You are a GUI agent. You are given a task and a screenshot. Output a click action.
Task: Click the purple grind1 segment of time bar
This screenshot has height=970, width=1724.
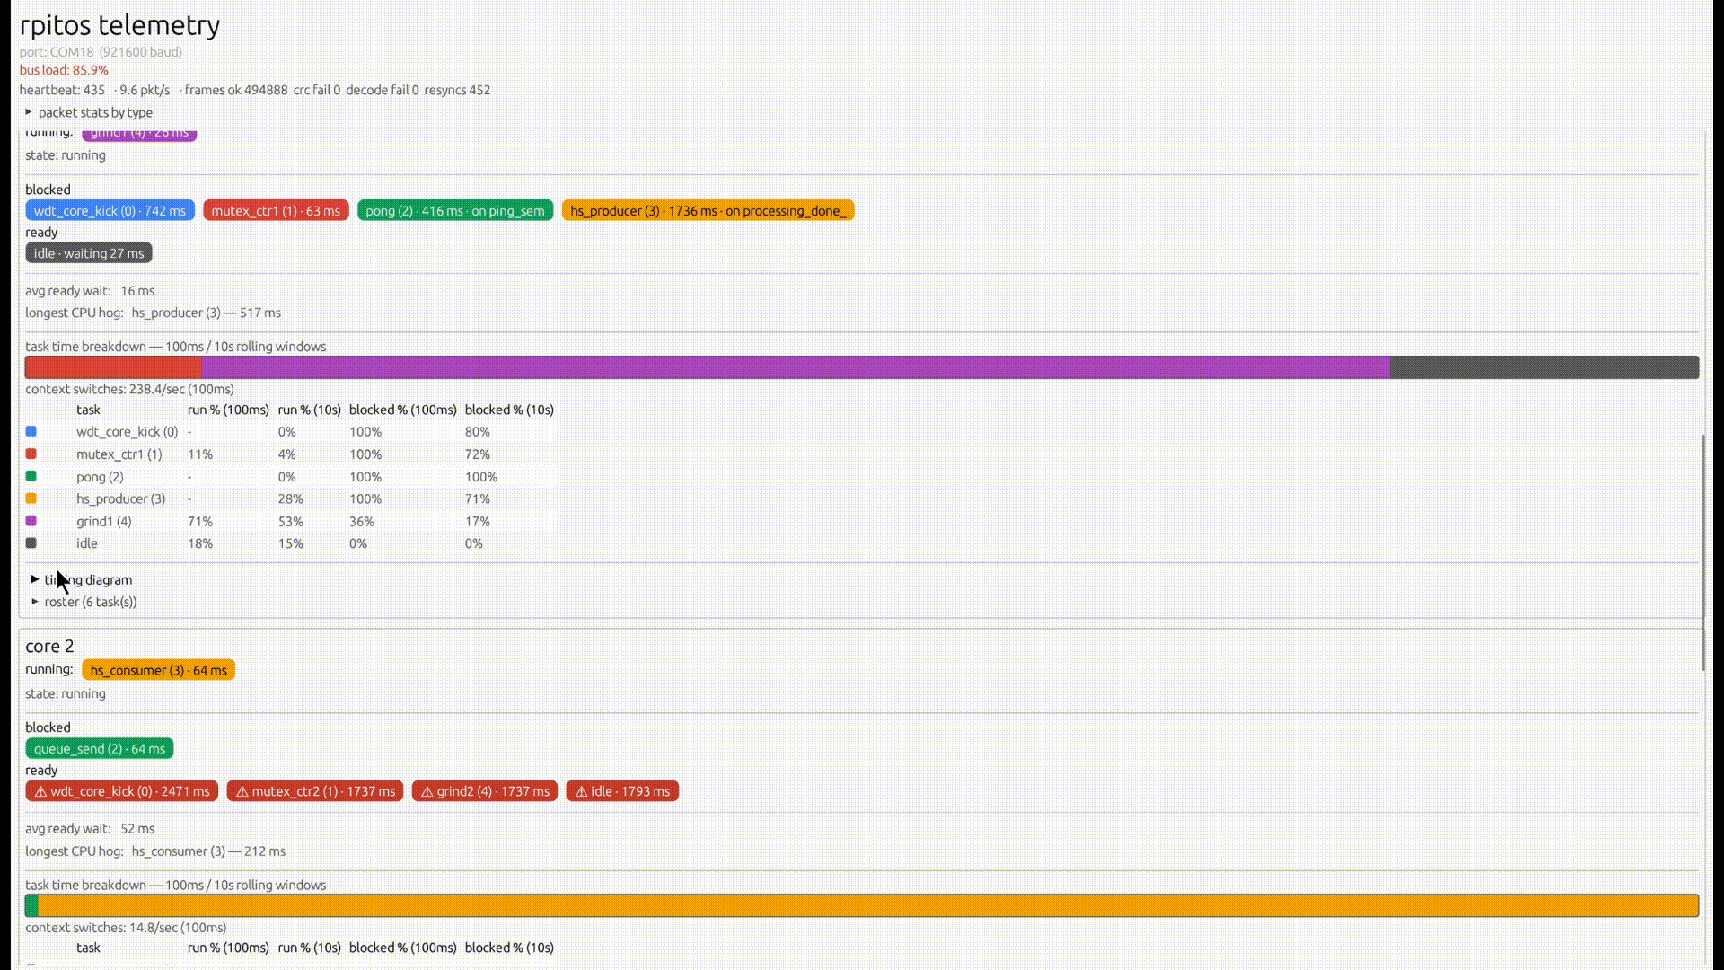pyautogui.click(x=796, y=367)
